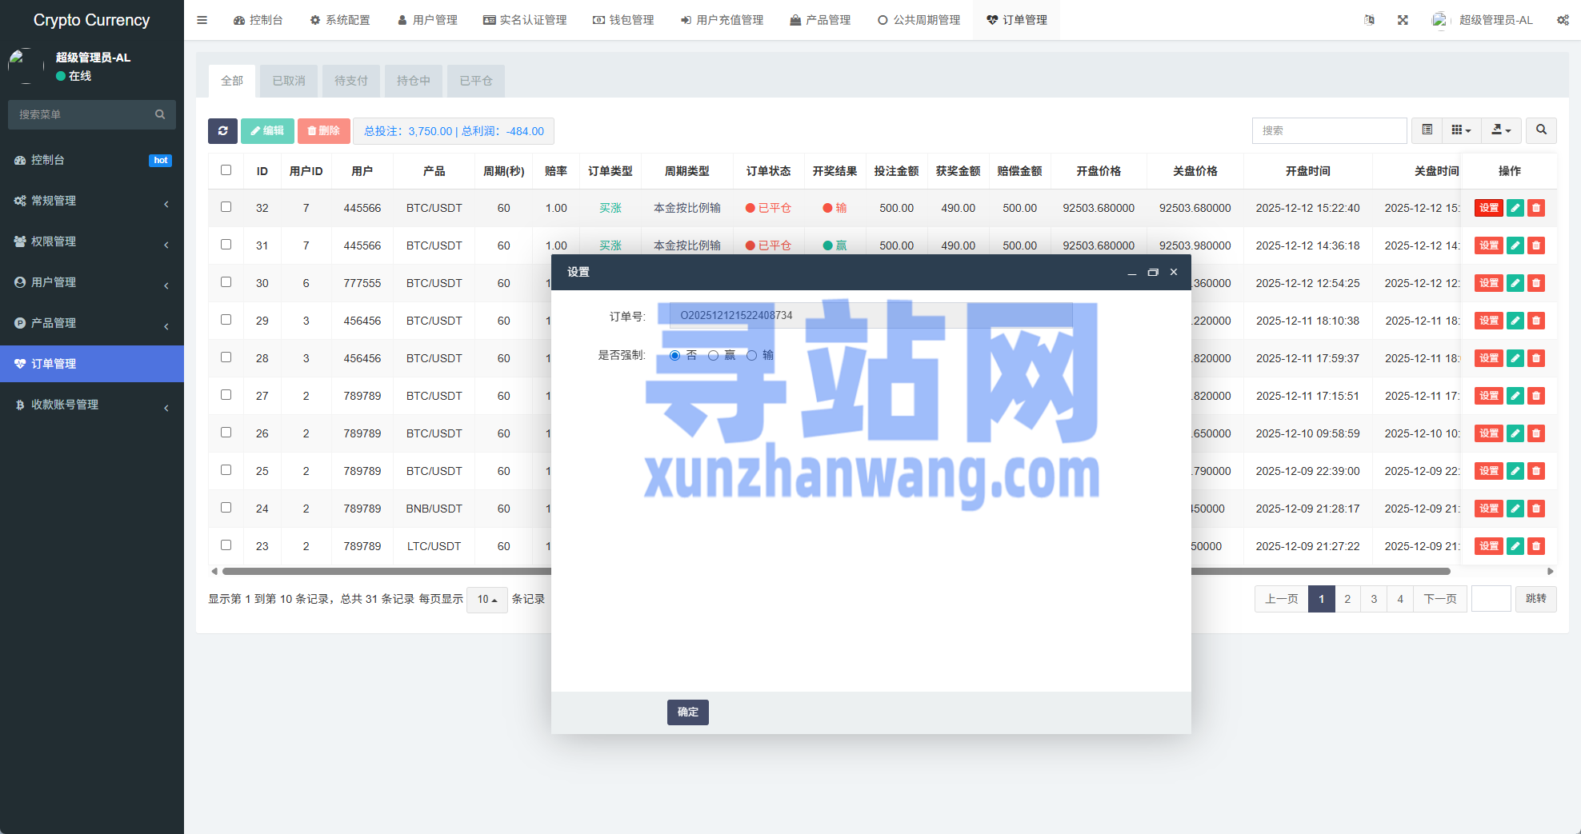Go to the 下一页 next page

[x=1439, y=599]
